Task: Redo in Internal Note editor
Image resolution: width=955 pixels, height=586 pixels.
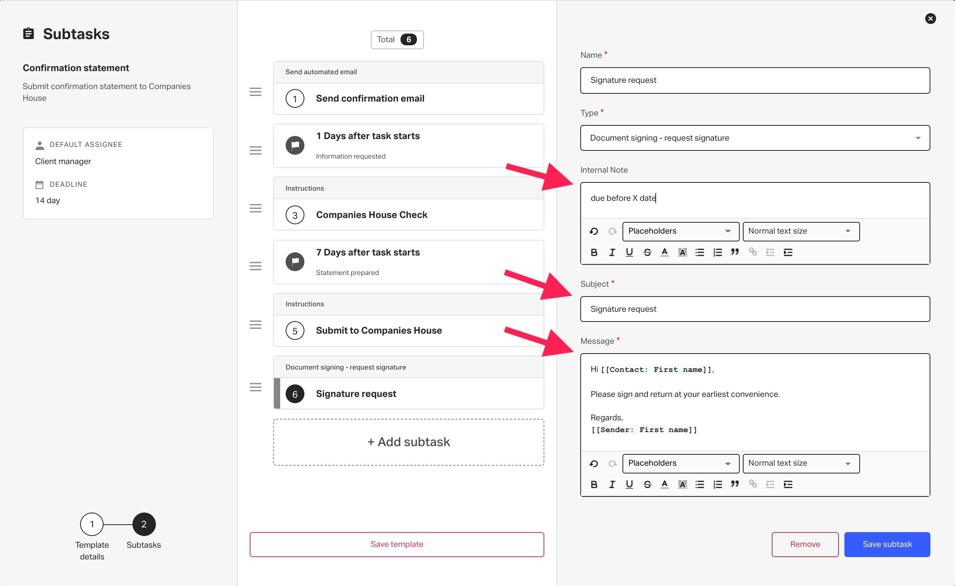Action: click(612, 231)
